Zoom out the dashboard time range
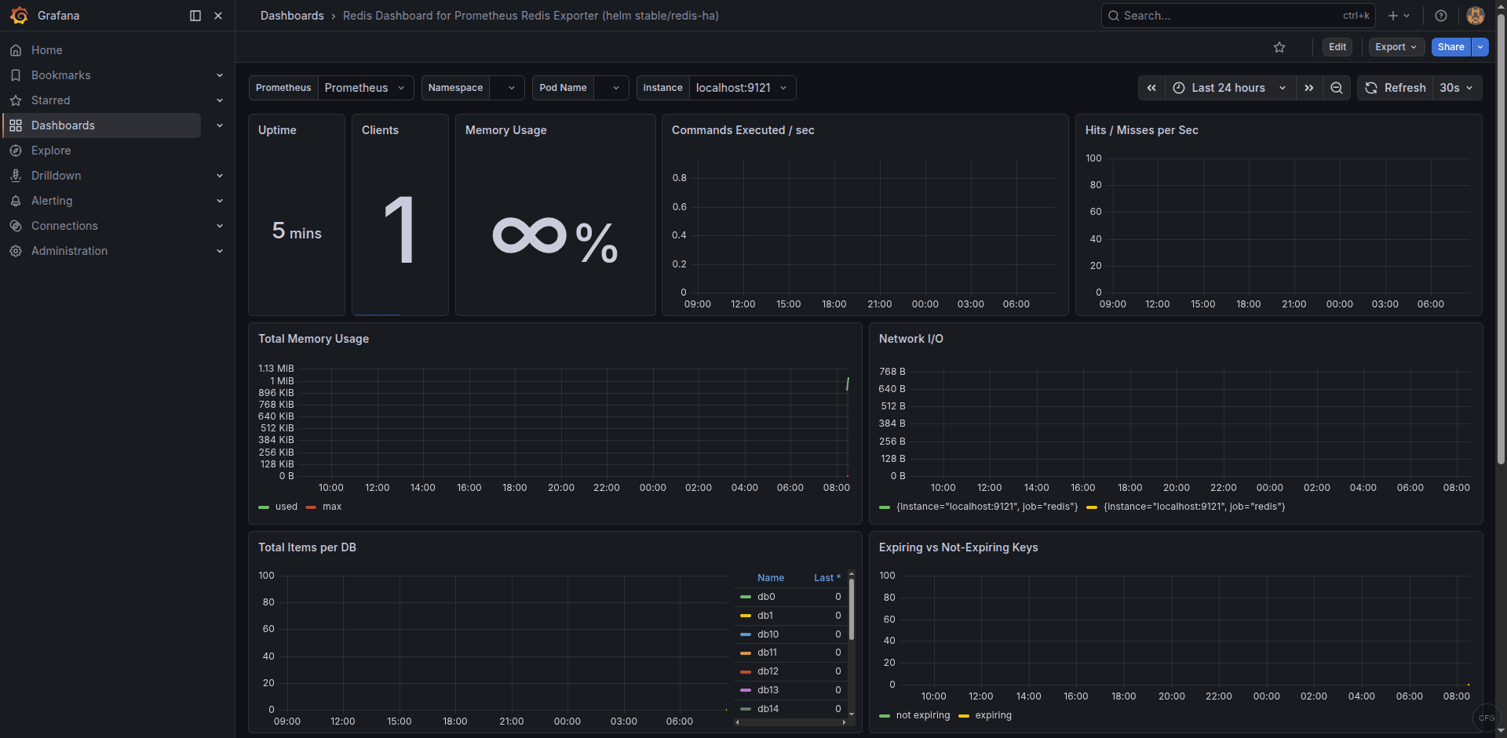This screenshot has height=738, width=1507. point(1337,88)
